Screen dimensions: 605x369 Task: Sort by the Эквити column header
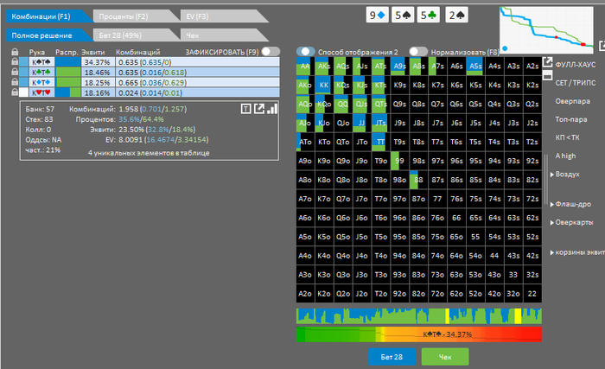point(93,52)
